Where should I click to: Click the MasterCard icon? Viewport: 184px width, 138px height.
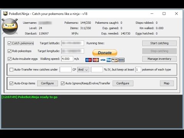(x=96, y=60)
